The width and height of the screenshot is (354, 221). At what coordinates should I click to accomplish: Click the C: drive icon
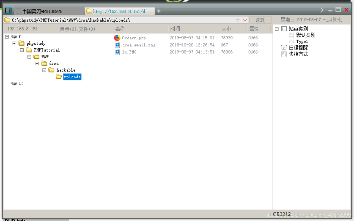14,36
